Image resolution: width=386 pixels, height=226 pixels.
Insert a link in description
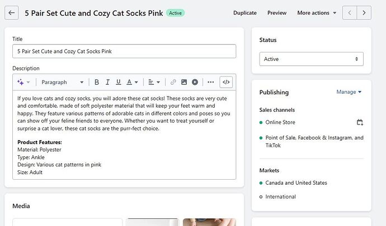[x=173, y=82]
